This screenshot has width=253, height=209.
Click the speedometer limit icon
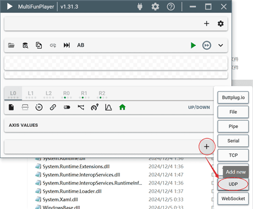95,107
